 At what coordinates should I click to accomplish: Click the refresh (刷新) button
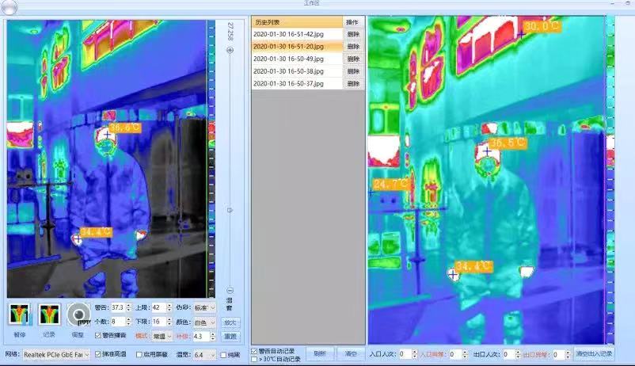319,354
